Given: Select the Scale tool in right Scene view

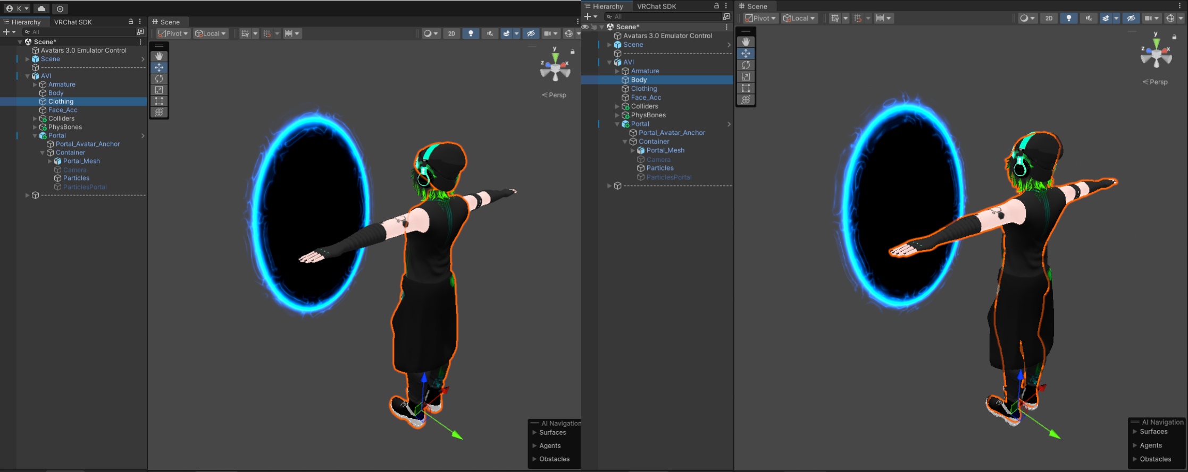Looking at the screenshot, I should [746, 76].
